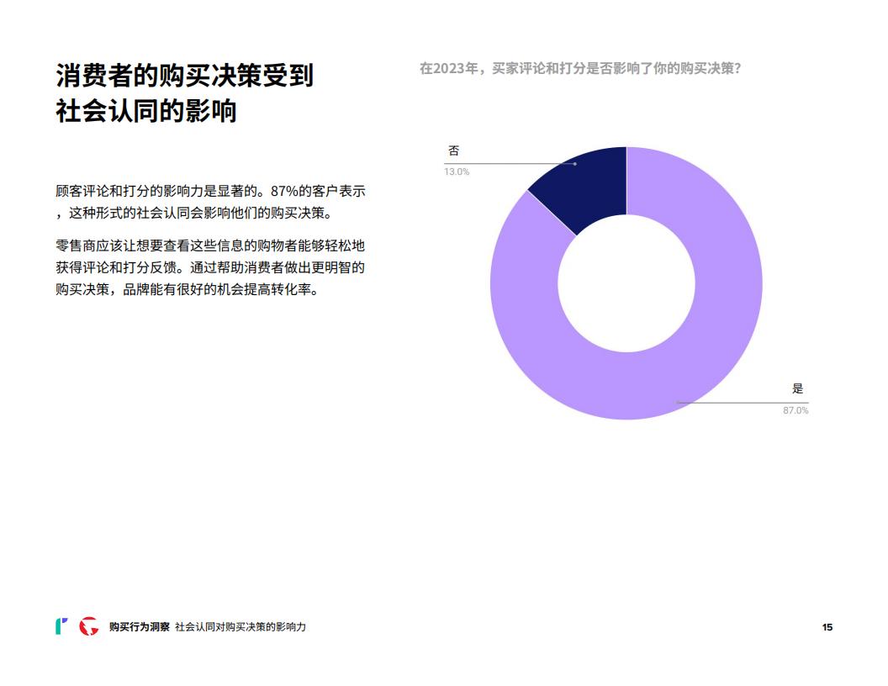Click the red G logo in footer
Viewport: 888px width, 686px height.
pyautogui.click(x=88, y=626)
